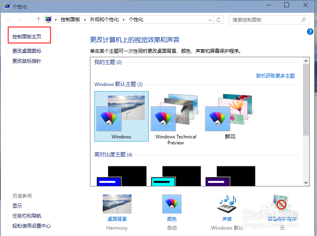Open 更改鼠标指针 link
The image size is (317, 236).
(x=27, y=61)
